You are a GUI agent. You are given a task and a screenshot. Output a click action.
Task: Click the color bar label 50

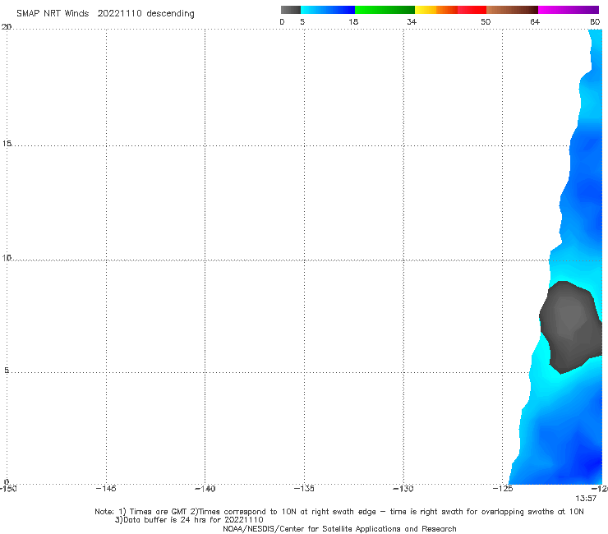tap(486, 21)
